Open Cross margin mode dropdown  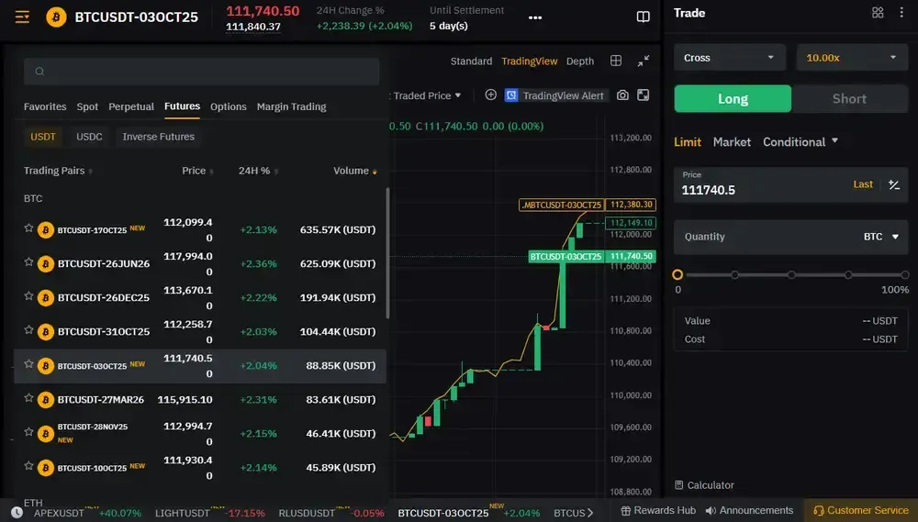coord(730,58)
